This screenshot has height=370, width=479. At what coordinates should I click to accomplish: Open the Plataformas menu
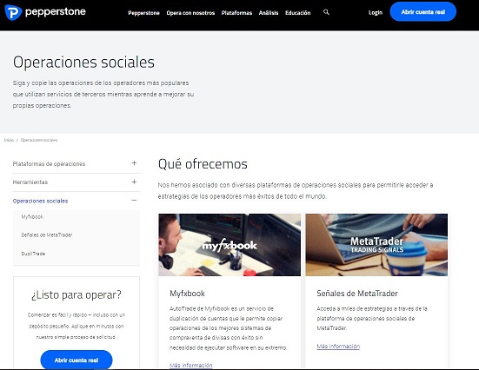coord(236,13)
